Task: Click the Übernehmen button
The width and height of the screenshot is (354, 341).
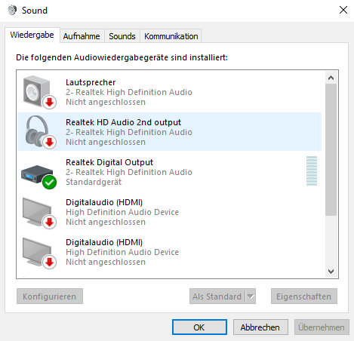Action: click(322, 327)
